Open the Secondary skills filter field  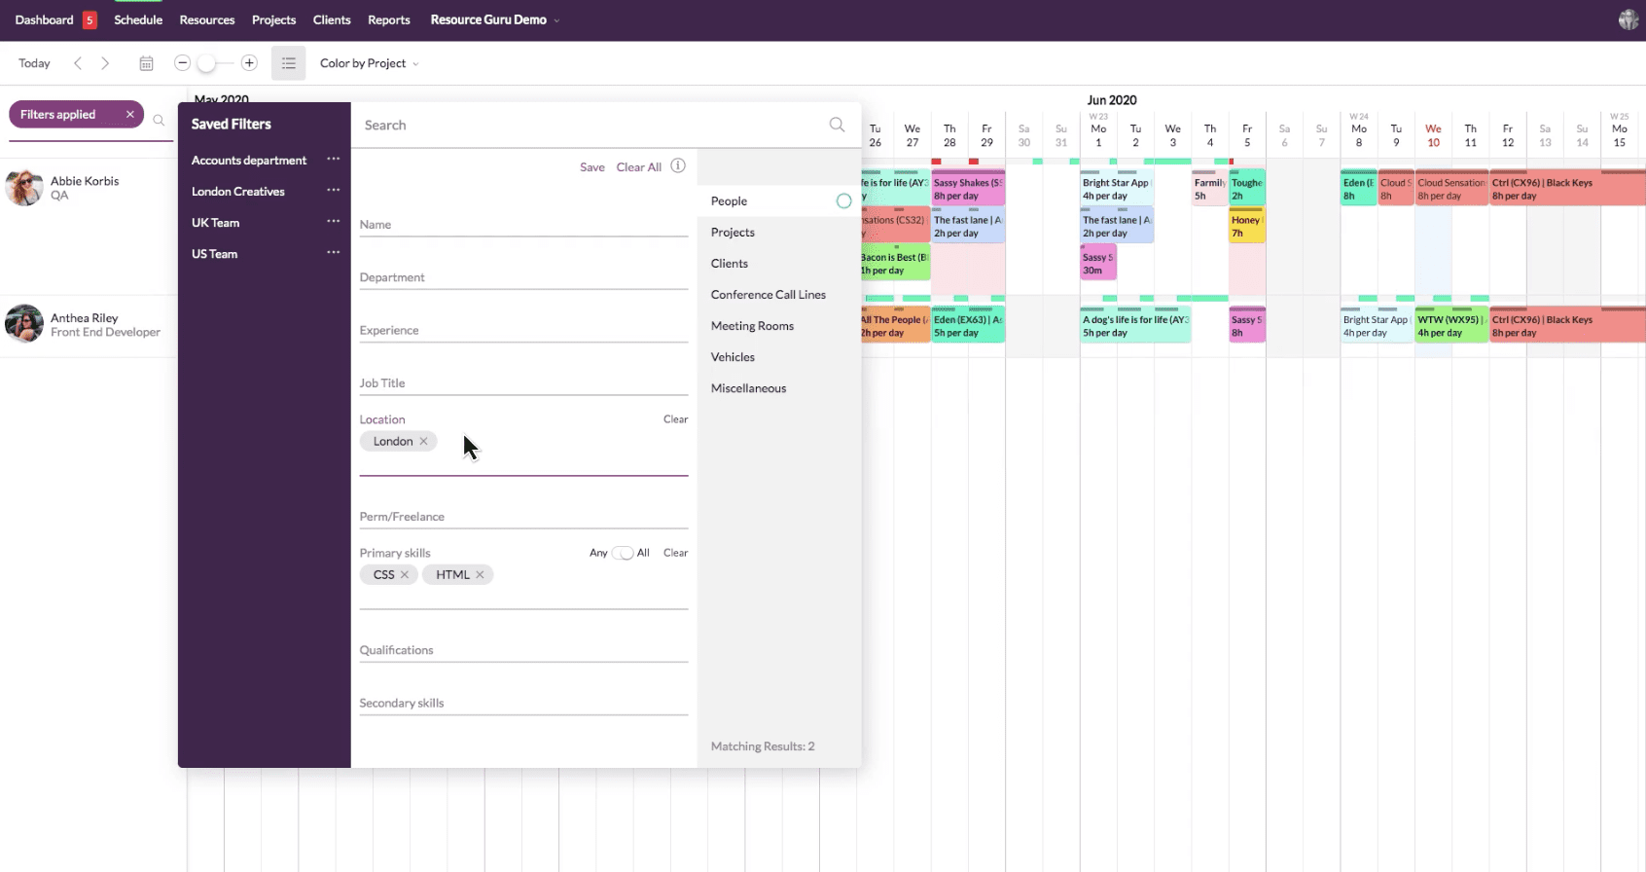523,703
